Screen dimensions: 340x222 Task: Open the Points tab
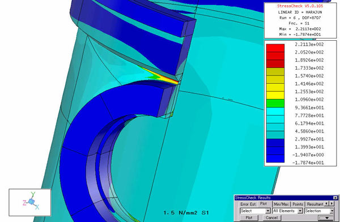tap(297, 204)
